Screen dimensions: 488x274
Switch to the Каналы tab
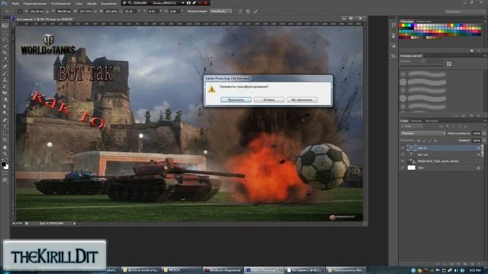click(x=416, y=120)
